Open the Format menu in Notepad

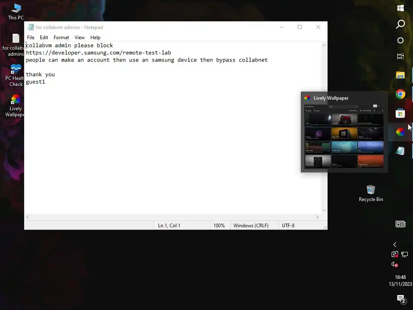point(61,38)
